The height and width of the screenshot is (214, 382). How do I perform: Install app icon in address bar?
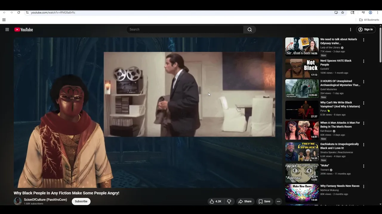(x=336, y=12)
